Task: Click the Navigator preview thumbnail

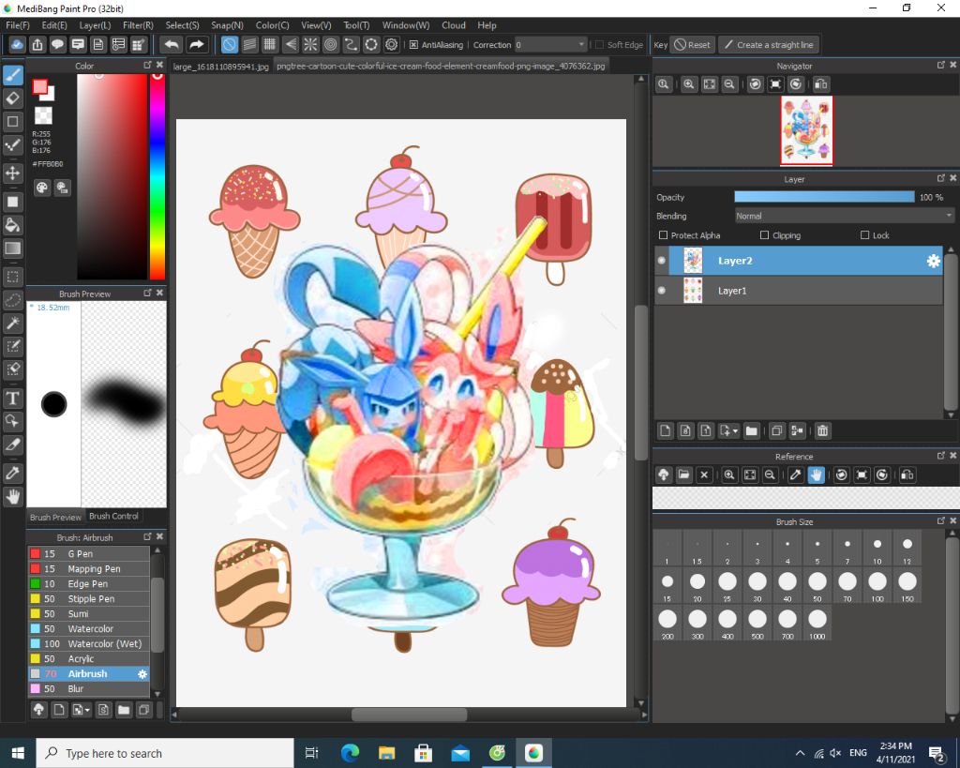Action: (807, 129)
